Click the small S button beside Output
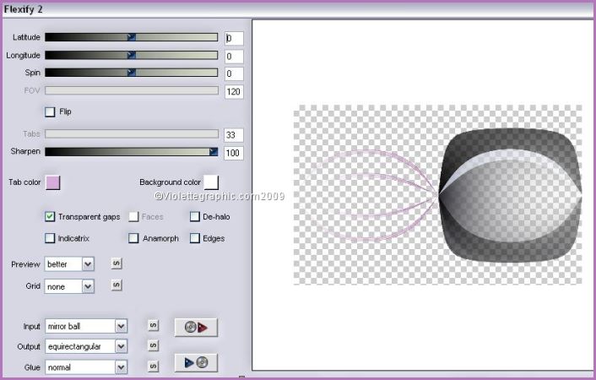The height and width of the screenshot is (380, 596). point(153,345)
